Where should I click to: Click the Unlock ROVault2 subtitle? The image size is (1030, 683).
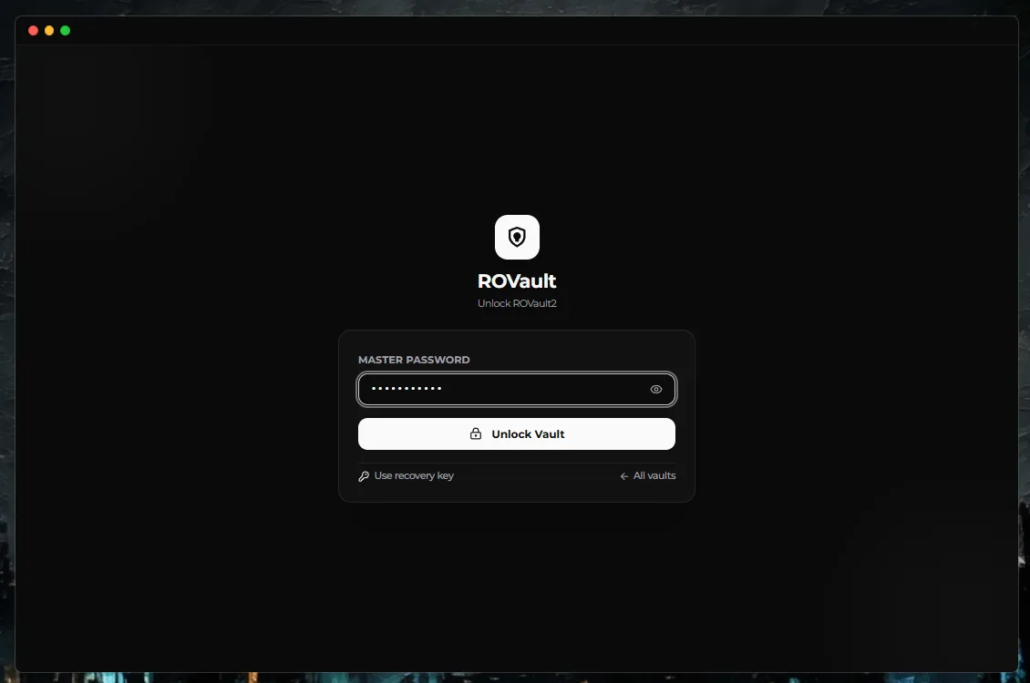(517, 303)
